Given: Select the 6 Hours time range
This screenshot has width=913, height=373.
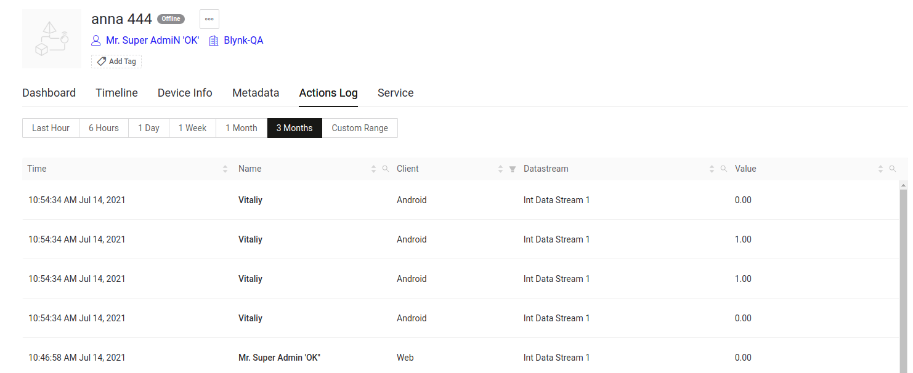Looking at the screenshot, I should click(x=103, y=128).
